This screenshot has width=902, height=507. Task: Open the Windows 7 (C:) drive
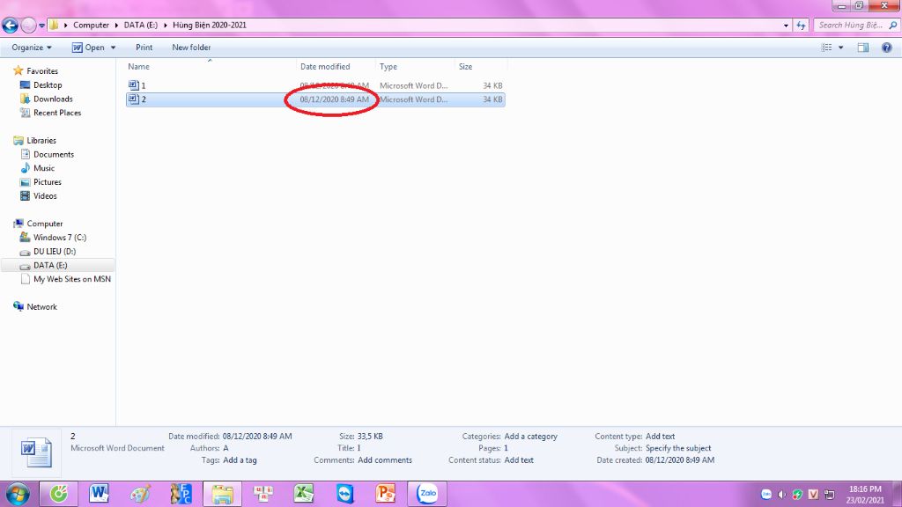pyautogui.click(x=60, y=238)
